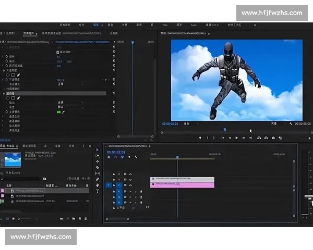Expand the Opacity effect section

tap(3, 70)
